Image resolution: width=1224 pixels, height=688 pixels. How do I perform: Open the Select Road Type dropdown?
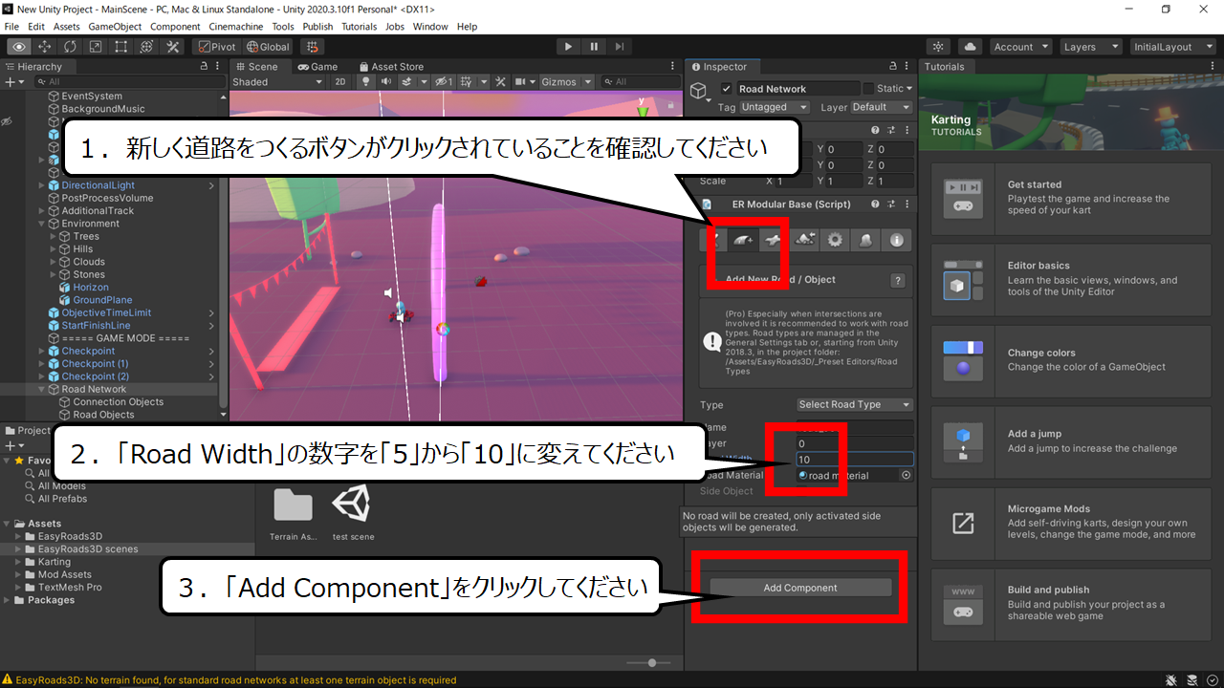tap(855, 404)
